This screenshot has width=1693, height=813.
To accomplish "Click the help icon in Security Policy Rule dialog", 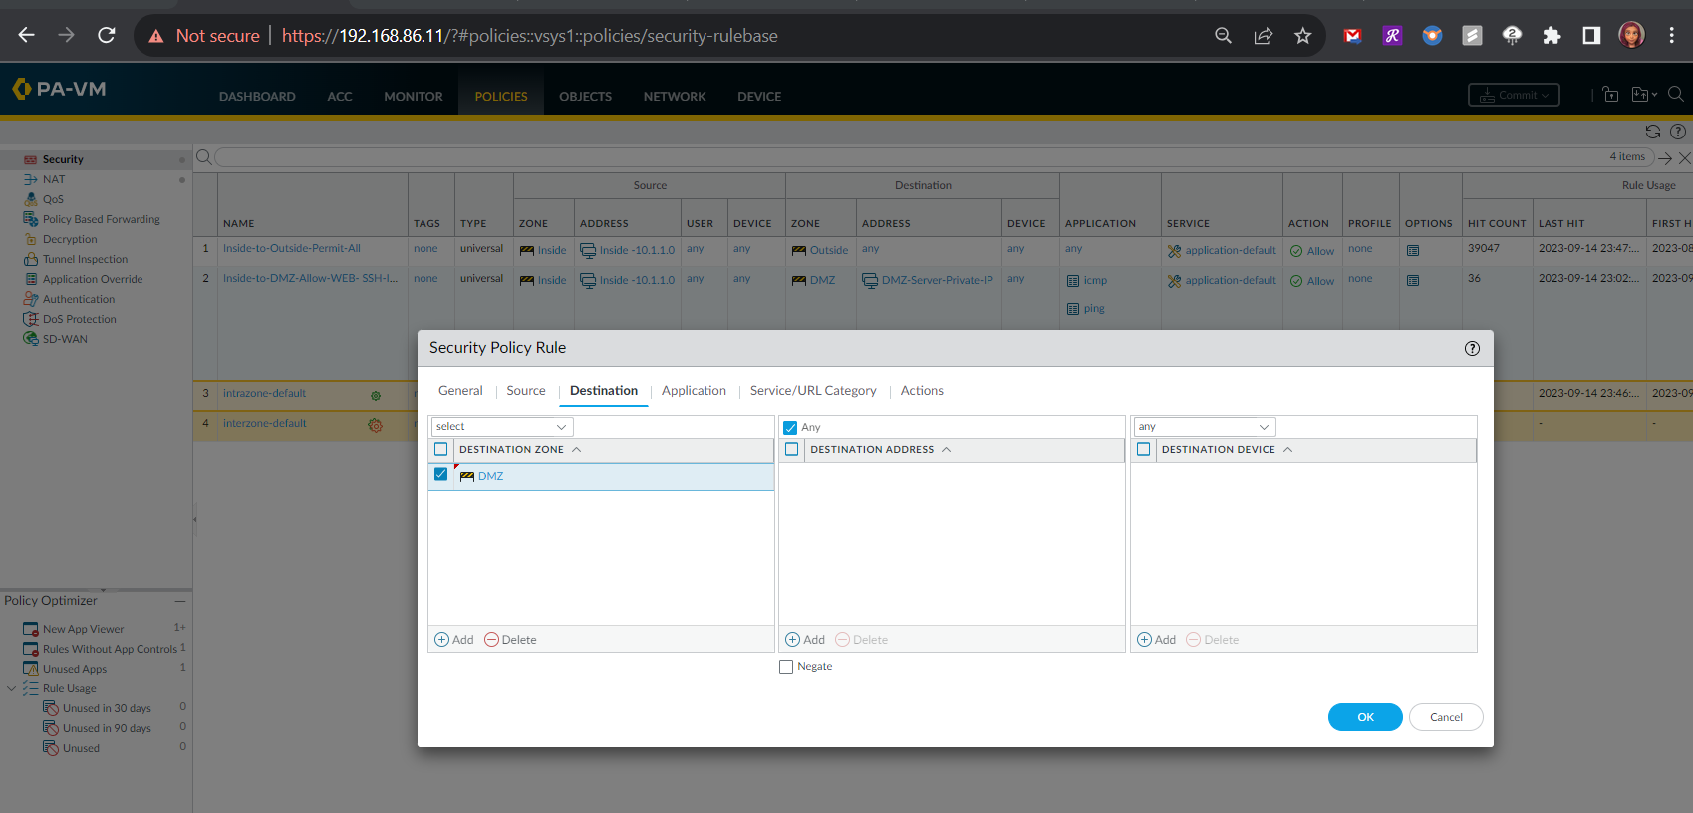I will pos(1472,348).
